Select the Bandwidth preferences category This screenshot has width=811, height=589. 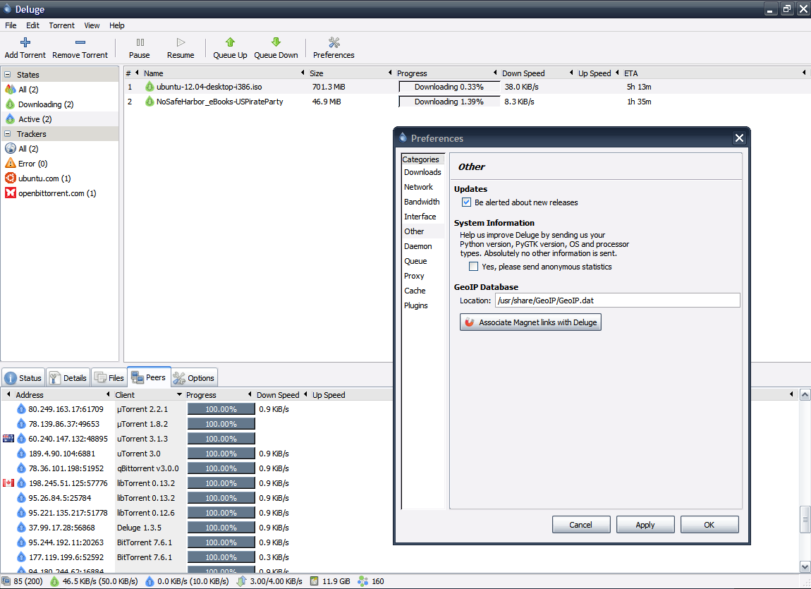click(x=422, y=202)
